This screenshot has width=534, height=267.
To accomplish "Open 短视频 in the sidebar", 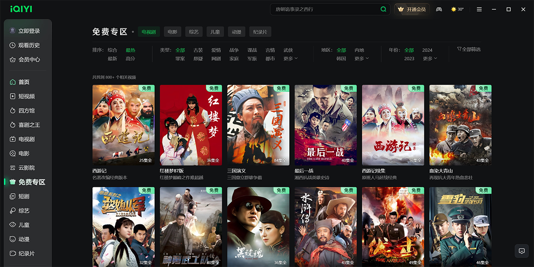I will (26, 97).
